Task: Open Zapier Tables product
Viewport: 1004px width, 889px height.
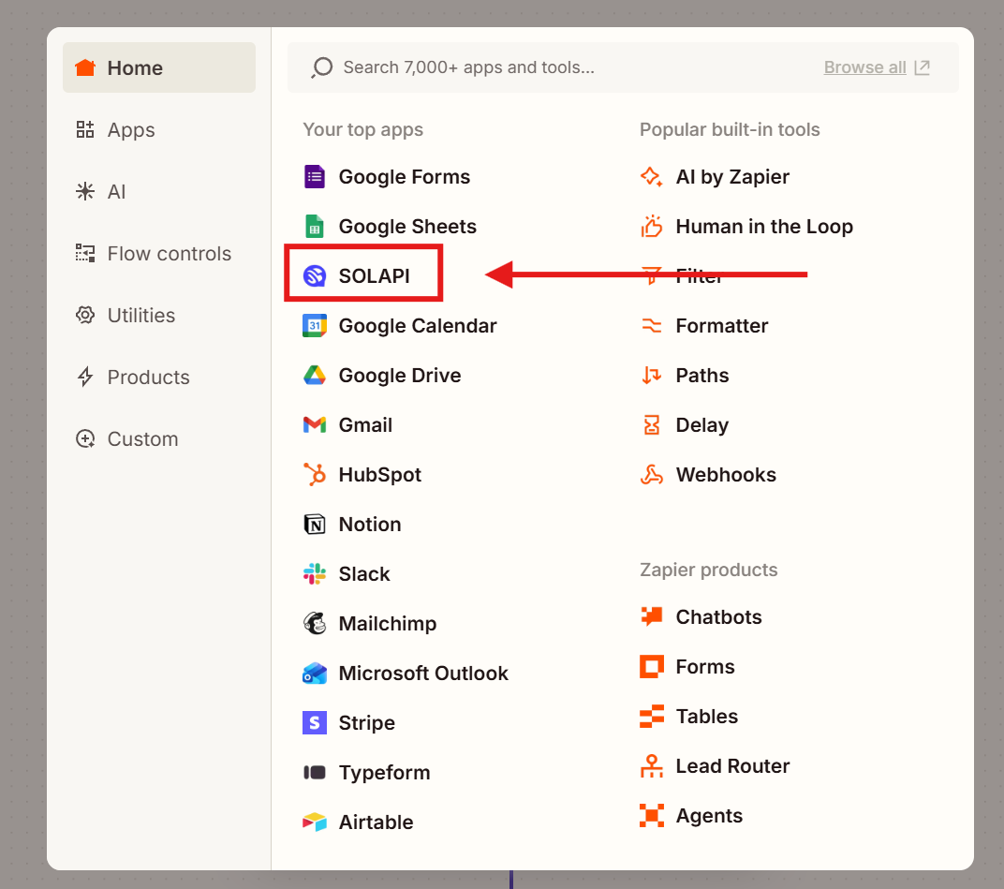Action: coord(706,717)
